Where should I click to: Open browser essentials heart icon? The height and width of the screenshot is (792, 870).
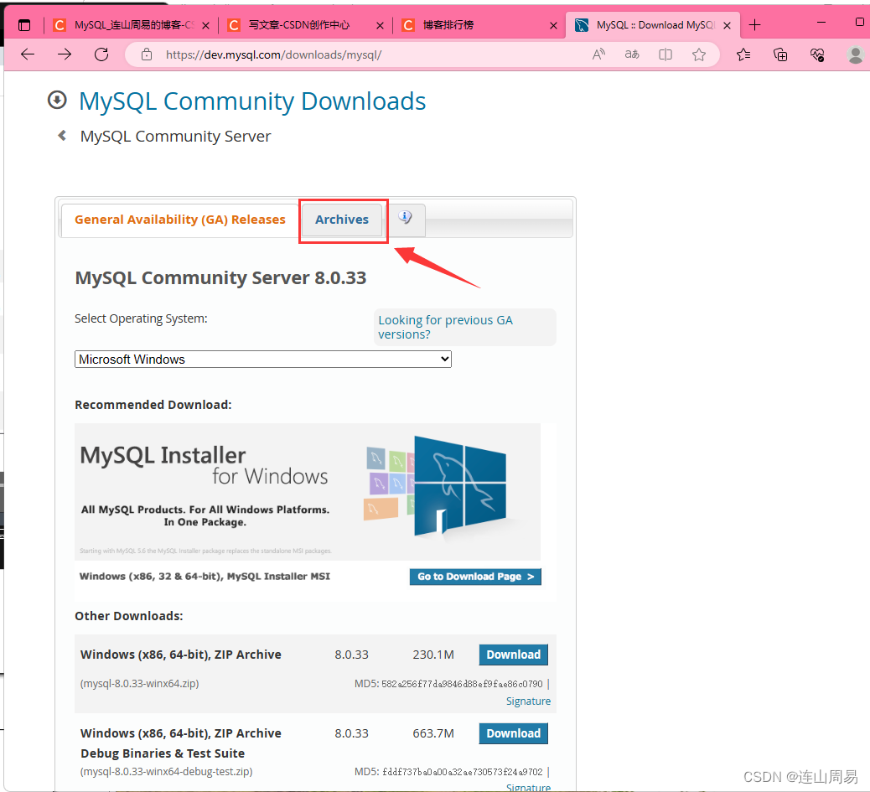(817, 54)
